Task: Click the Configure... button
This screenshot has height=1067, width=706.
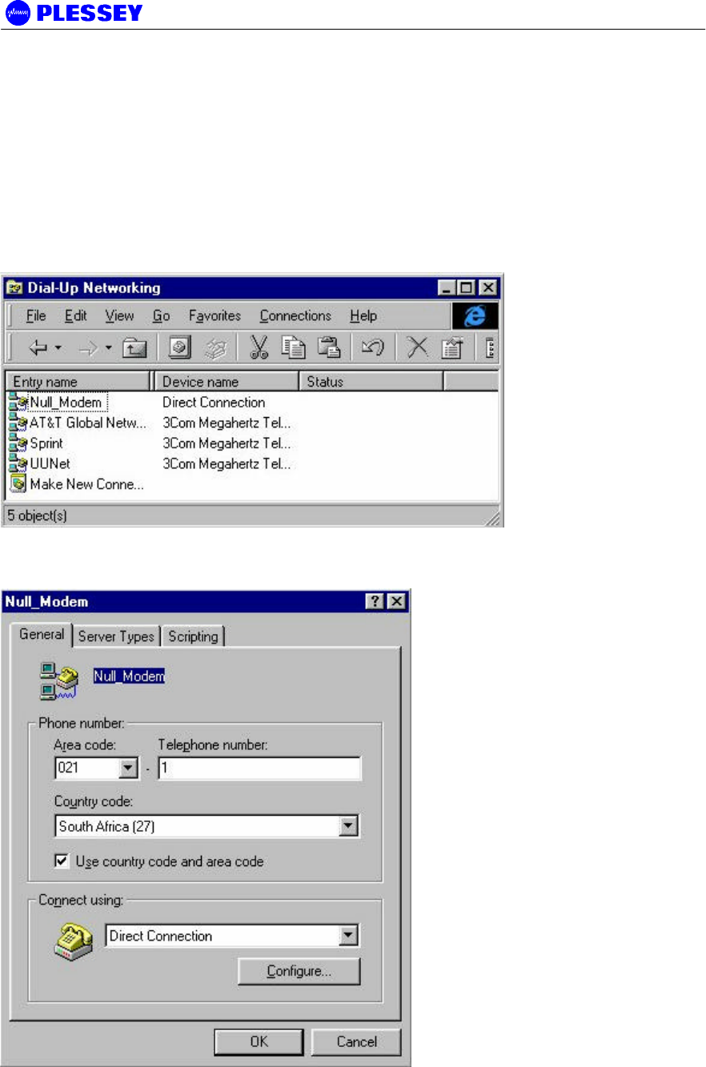Action: point(299,971)
